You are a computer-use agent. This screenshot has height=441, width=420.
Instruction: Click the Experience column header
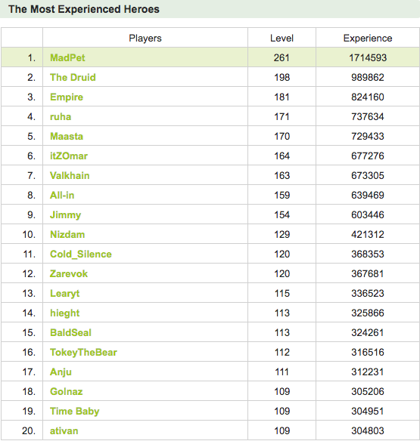pos(368,39)
